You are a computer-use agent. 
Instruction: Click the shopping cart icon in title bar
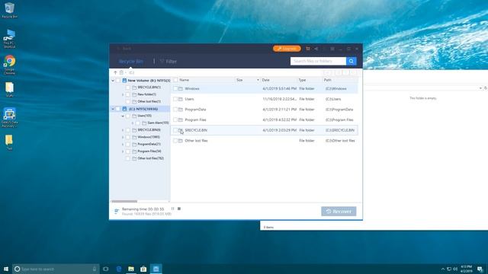pyautogui.click(x=308, y=49)
